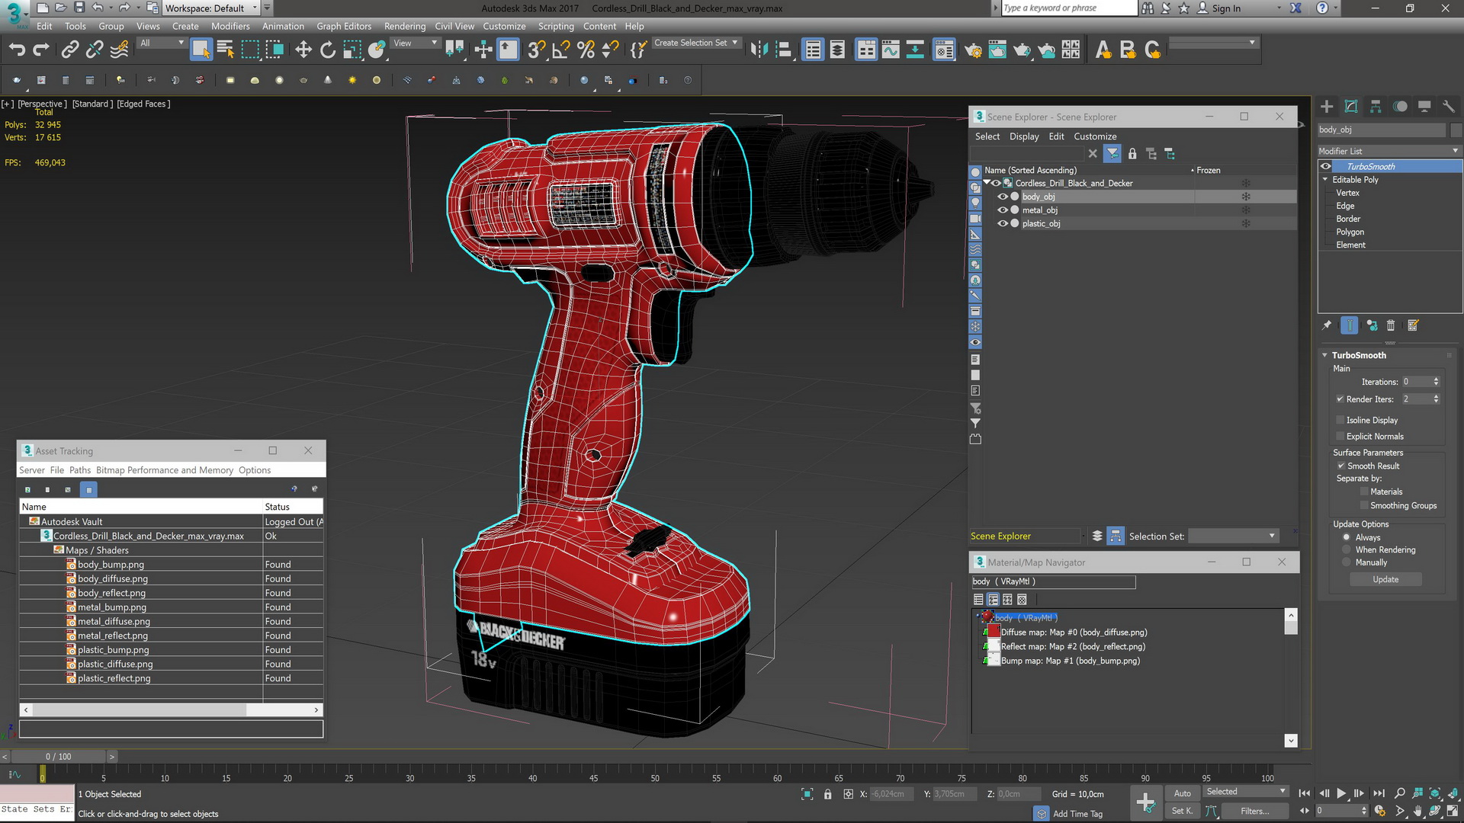Image resolution: width=1464 pixels, height=823 pixels.
Task: Click Sign In link in title bar
Action: click(1226, 8)
